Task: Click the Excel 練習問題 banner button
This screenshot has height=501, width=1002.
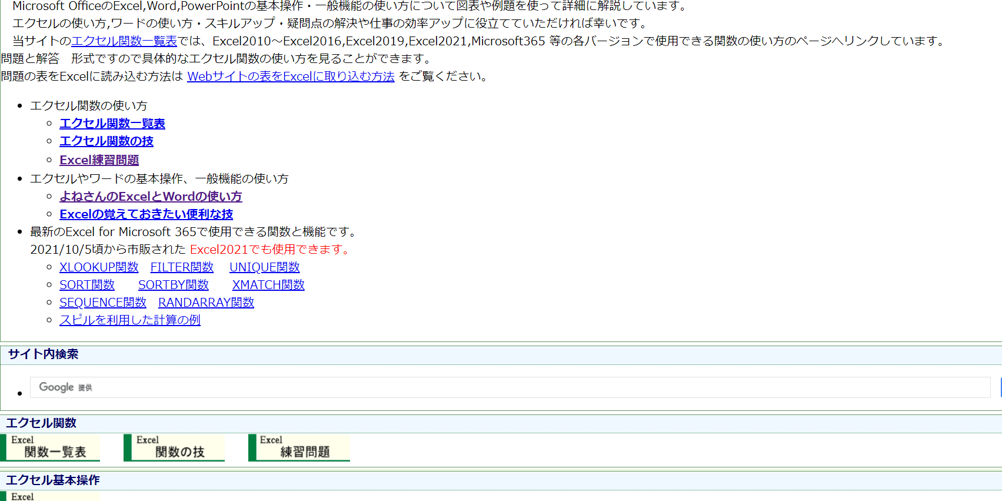Action: pyautogui.click(x=299, y=448)
